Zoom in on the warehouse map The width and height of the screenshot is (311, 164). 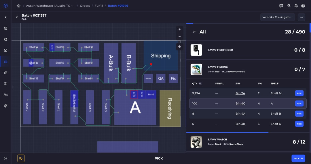click(x=179, y=30)
